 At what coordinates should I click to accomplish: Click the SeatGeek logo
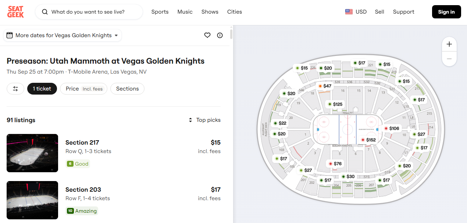(x=15, y=12)
